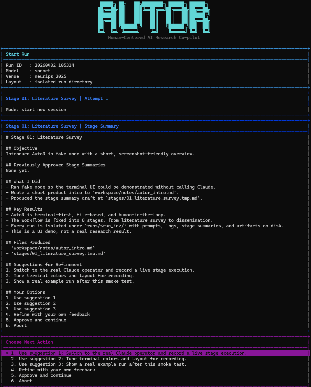Click the AUTOR ASCII logo banner

tap(154, 17)
